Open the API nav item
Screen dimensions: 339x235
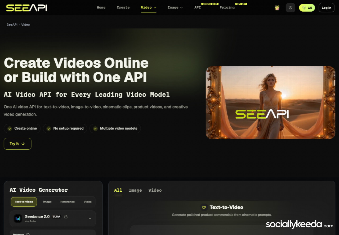pos(198,7)
